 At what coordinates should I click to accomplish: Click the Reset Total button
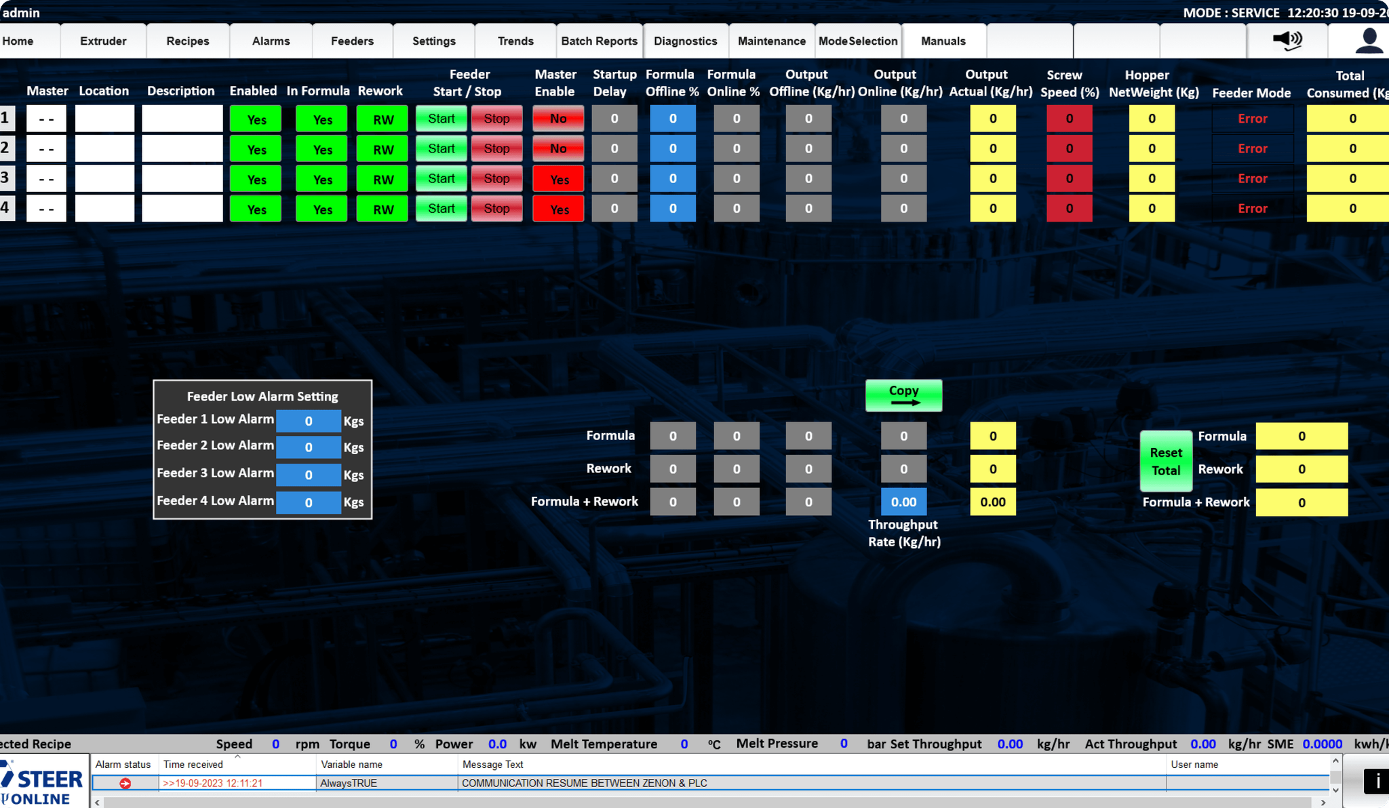(1165, 461)
